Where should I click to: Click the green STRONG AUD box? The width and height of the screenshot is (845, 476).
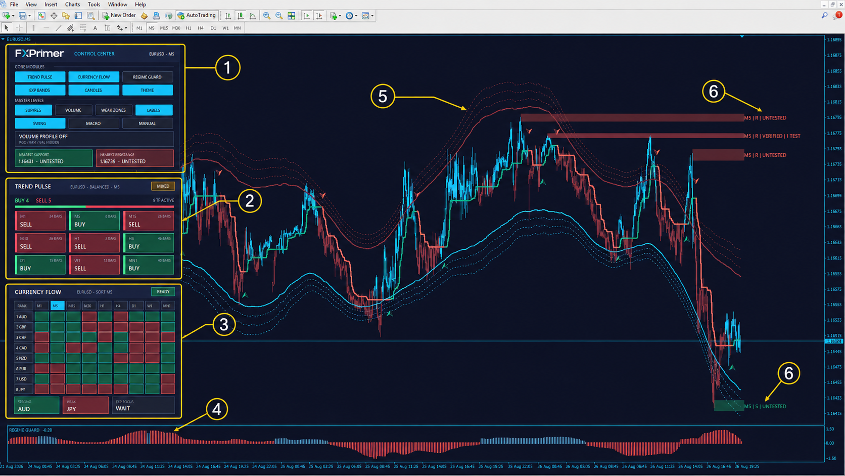tap(36, 406)
